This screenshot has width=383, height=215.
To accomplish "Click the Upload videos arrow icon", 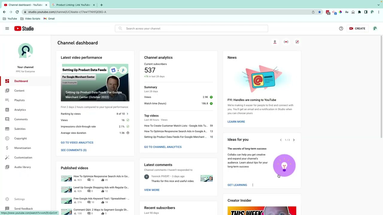I will [275, 42].
